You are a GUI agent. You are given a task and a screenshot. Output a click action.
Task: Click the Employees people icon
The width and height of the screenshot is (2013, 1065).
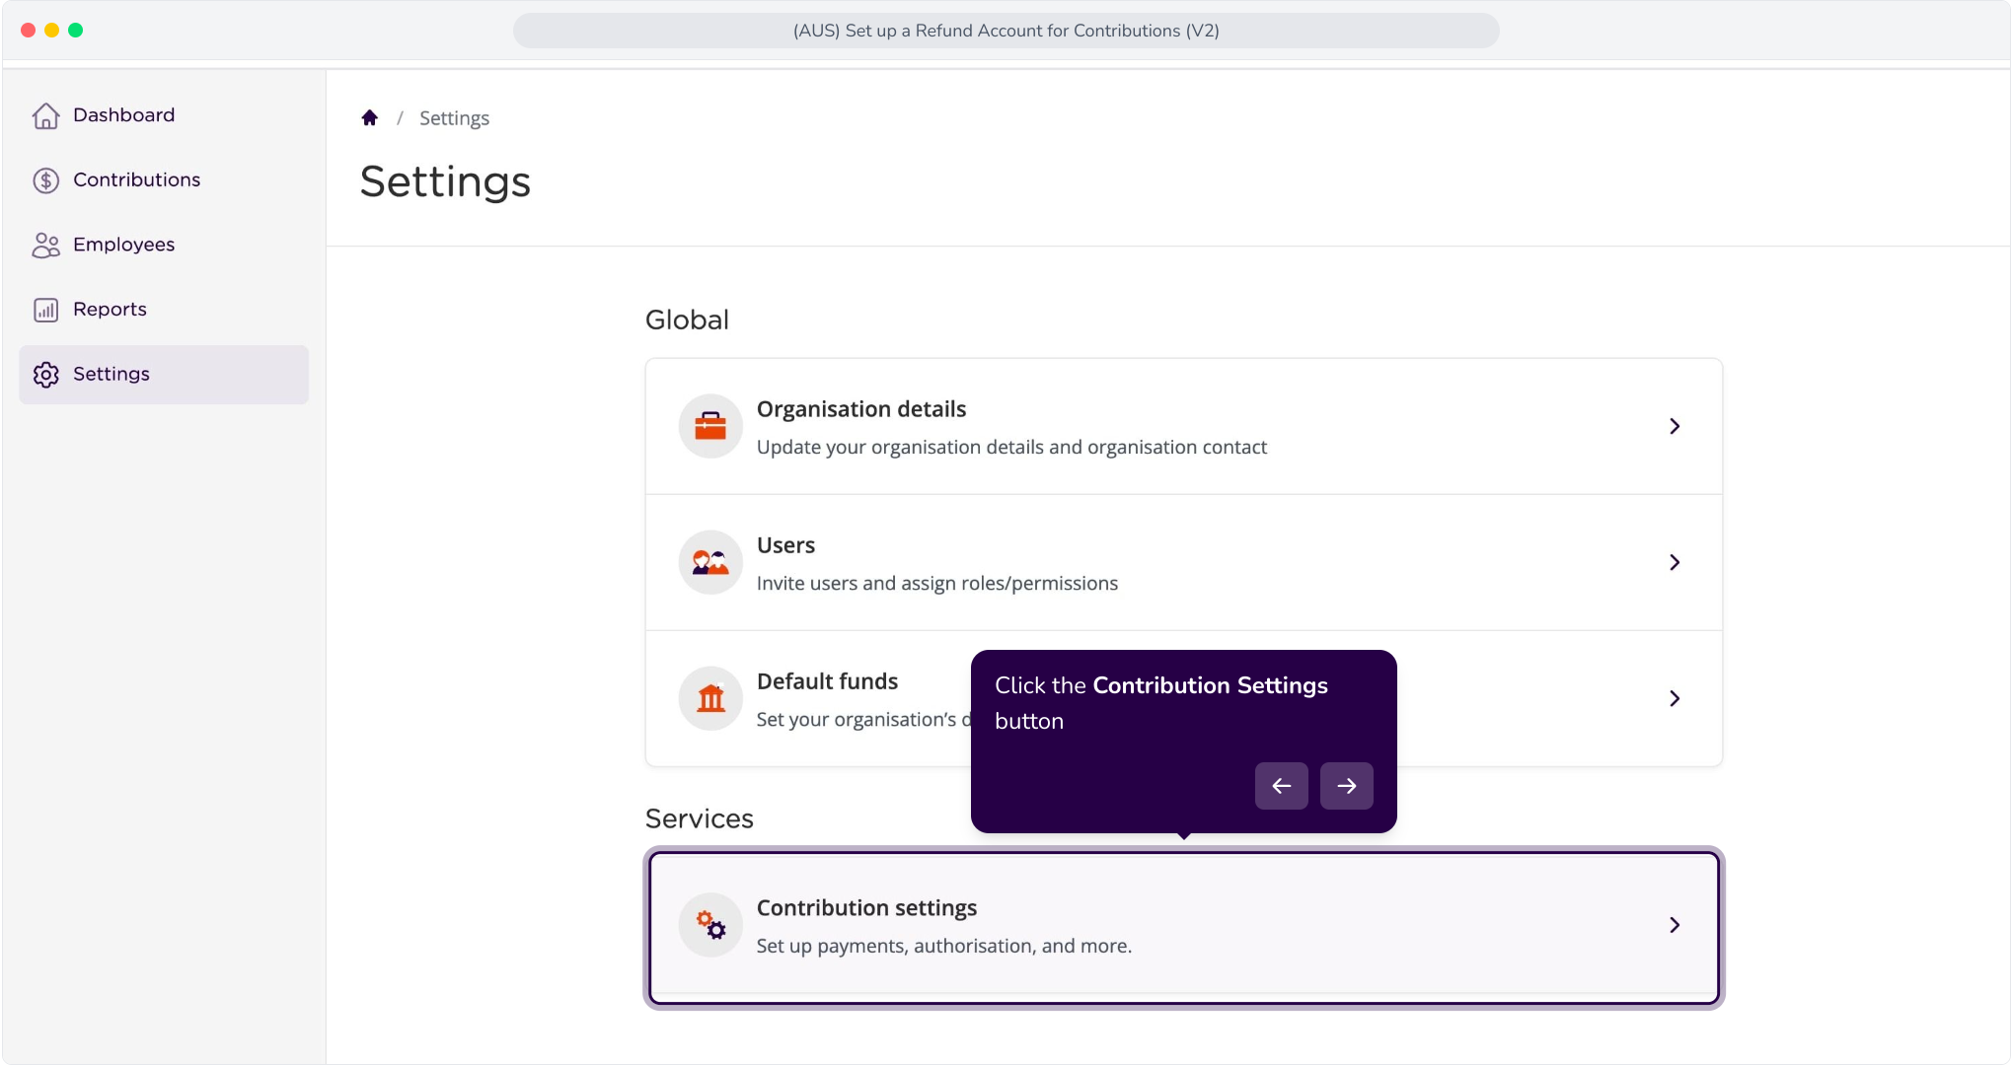45,245
